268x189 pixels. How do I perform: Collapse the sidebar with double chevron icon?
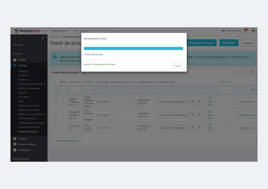(43, 38)
